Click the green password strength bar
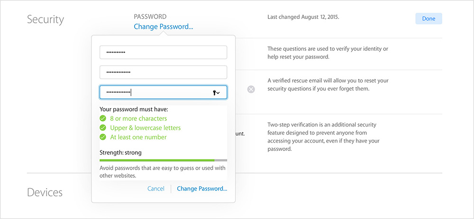Screen dimensions: 474x219 pyautogui.click(x=156, y=160)
